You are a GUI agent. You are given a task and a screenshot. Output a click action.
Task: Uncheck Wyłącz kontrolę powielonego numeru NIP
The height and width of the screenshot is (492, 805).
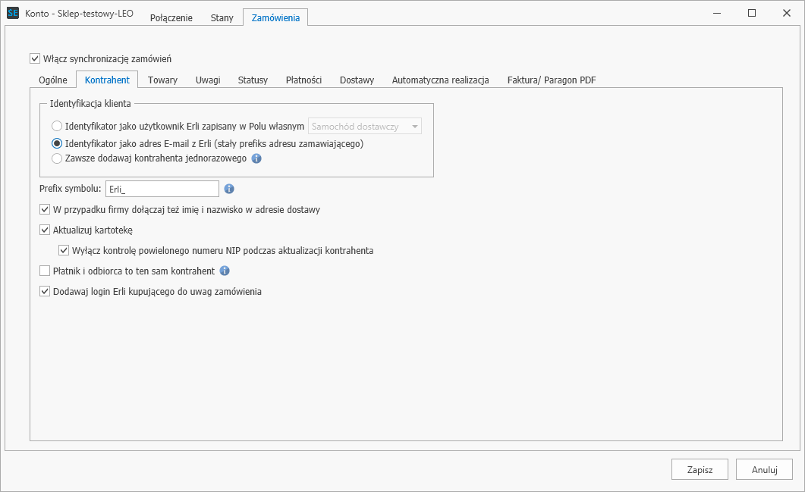click(64, 250)
